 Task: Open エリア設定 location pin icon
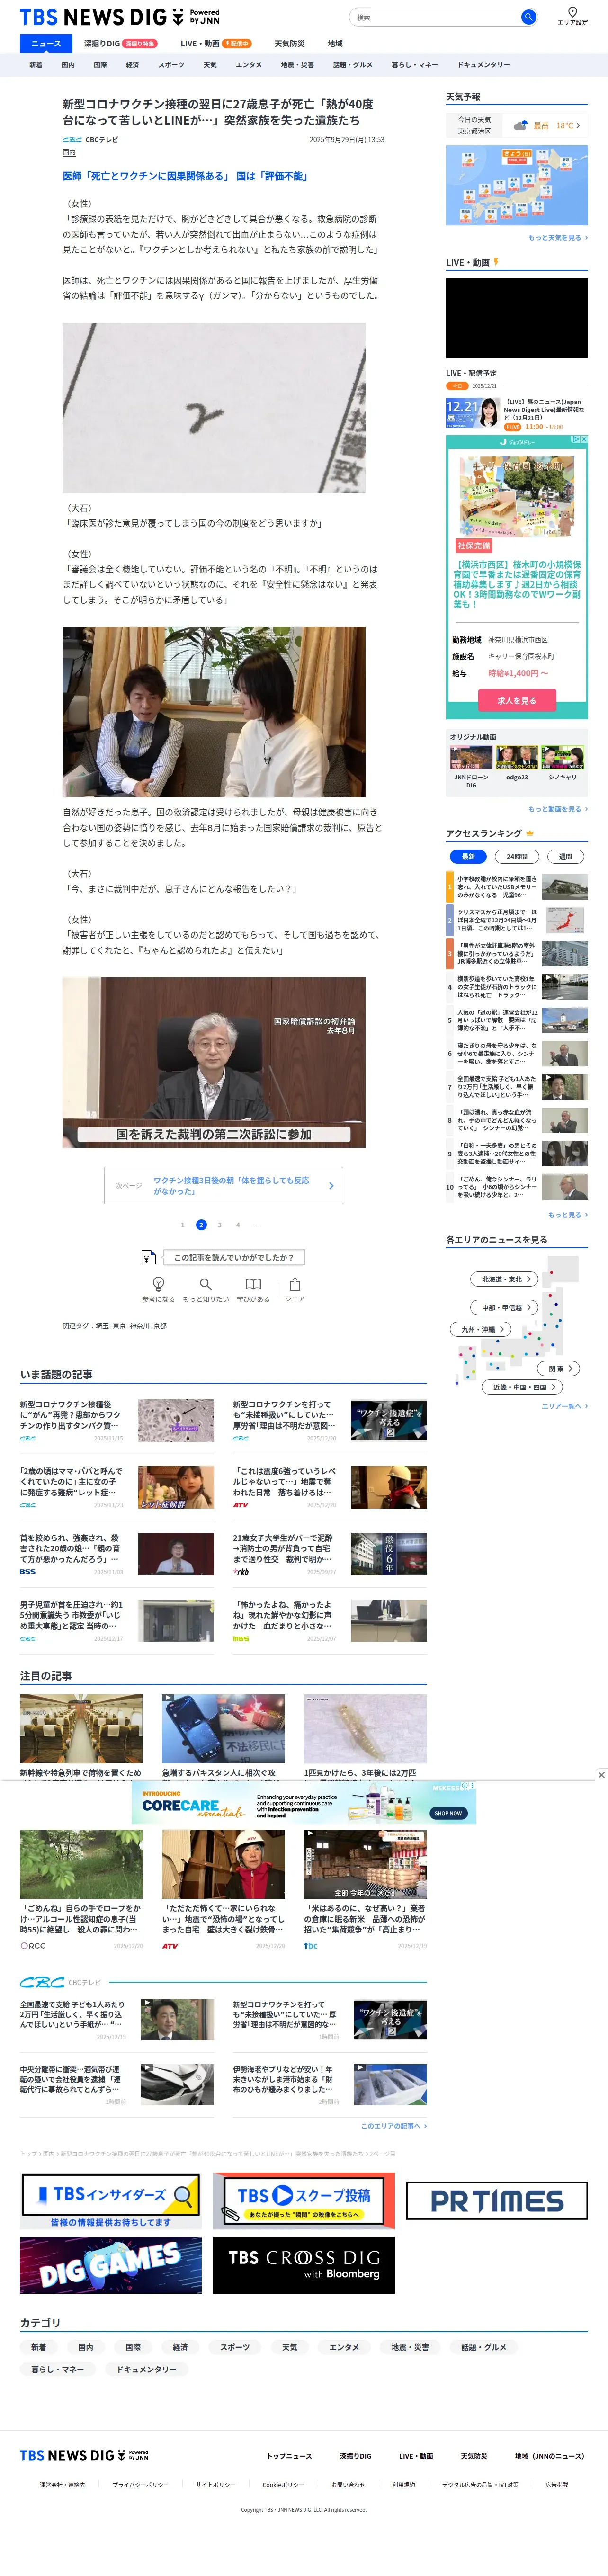[572, 12]
